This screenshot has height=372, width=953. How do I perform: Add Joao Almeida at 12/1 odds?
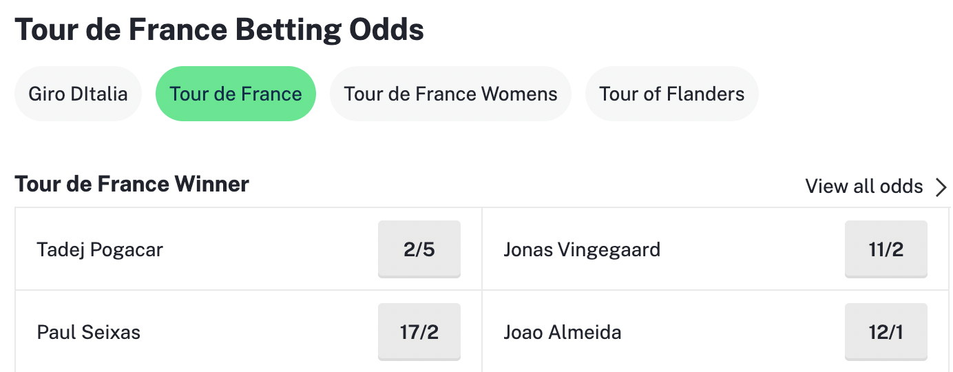click(x=886, y=332)
